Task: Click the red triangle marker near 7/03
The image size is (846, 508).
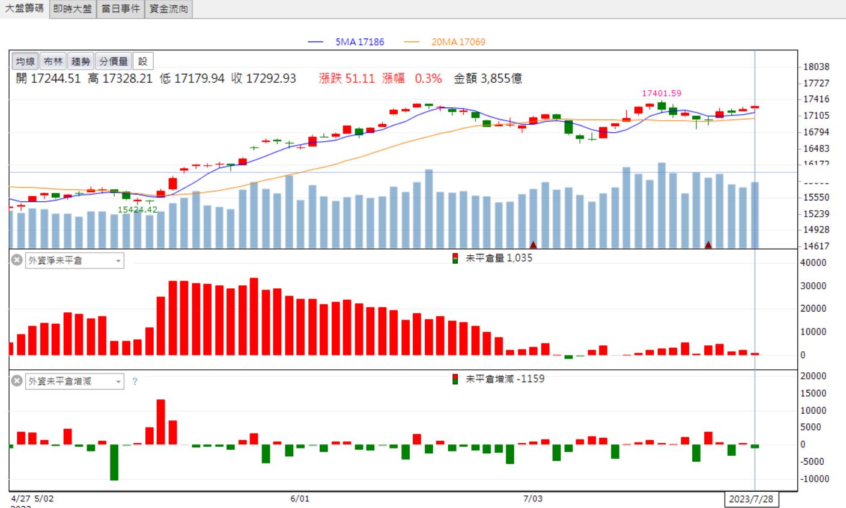Action: (533, 244)
